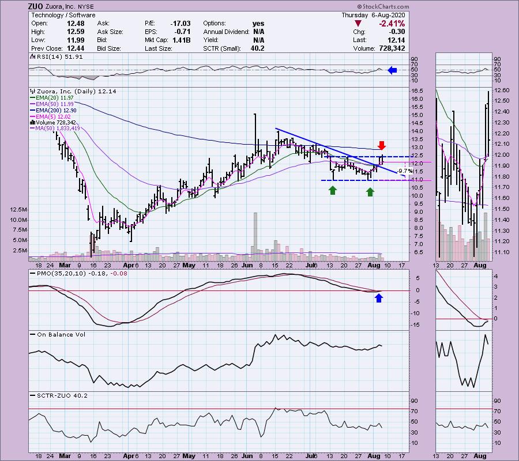
Task: Select the Technology / Software sector label
Action: [x=63, y=15]
